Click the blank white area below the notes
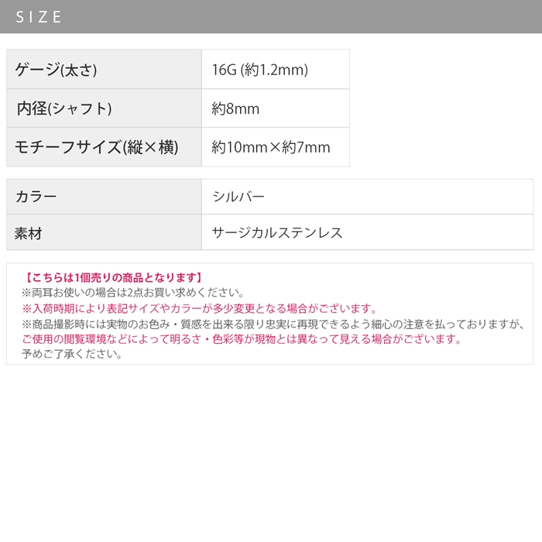 (x=271, y=449)
